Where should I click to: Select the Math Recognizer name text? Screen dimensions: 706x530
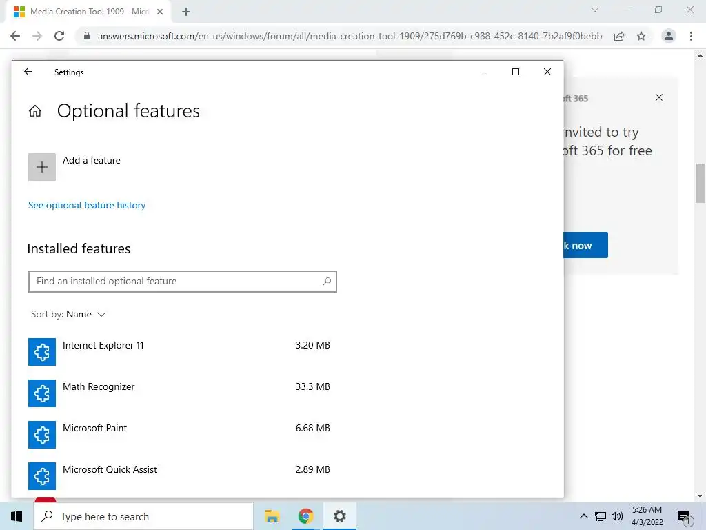(x=99, y=386)
